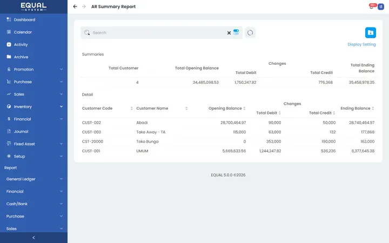Click the Fixed Asset icon
389x243 pixels.
click(x=9, y=144)
